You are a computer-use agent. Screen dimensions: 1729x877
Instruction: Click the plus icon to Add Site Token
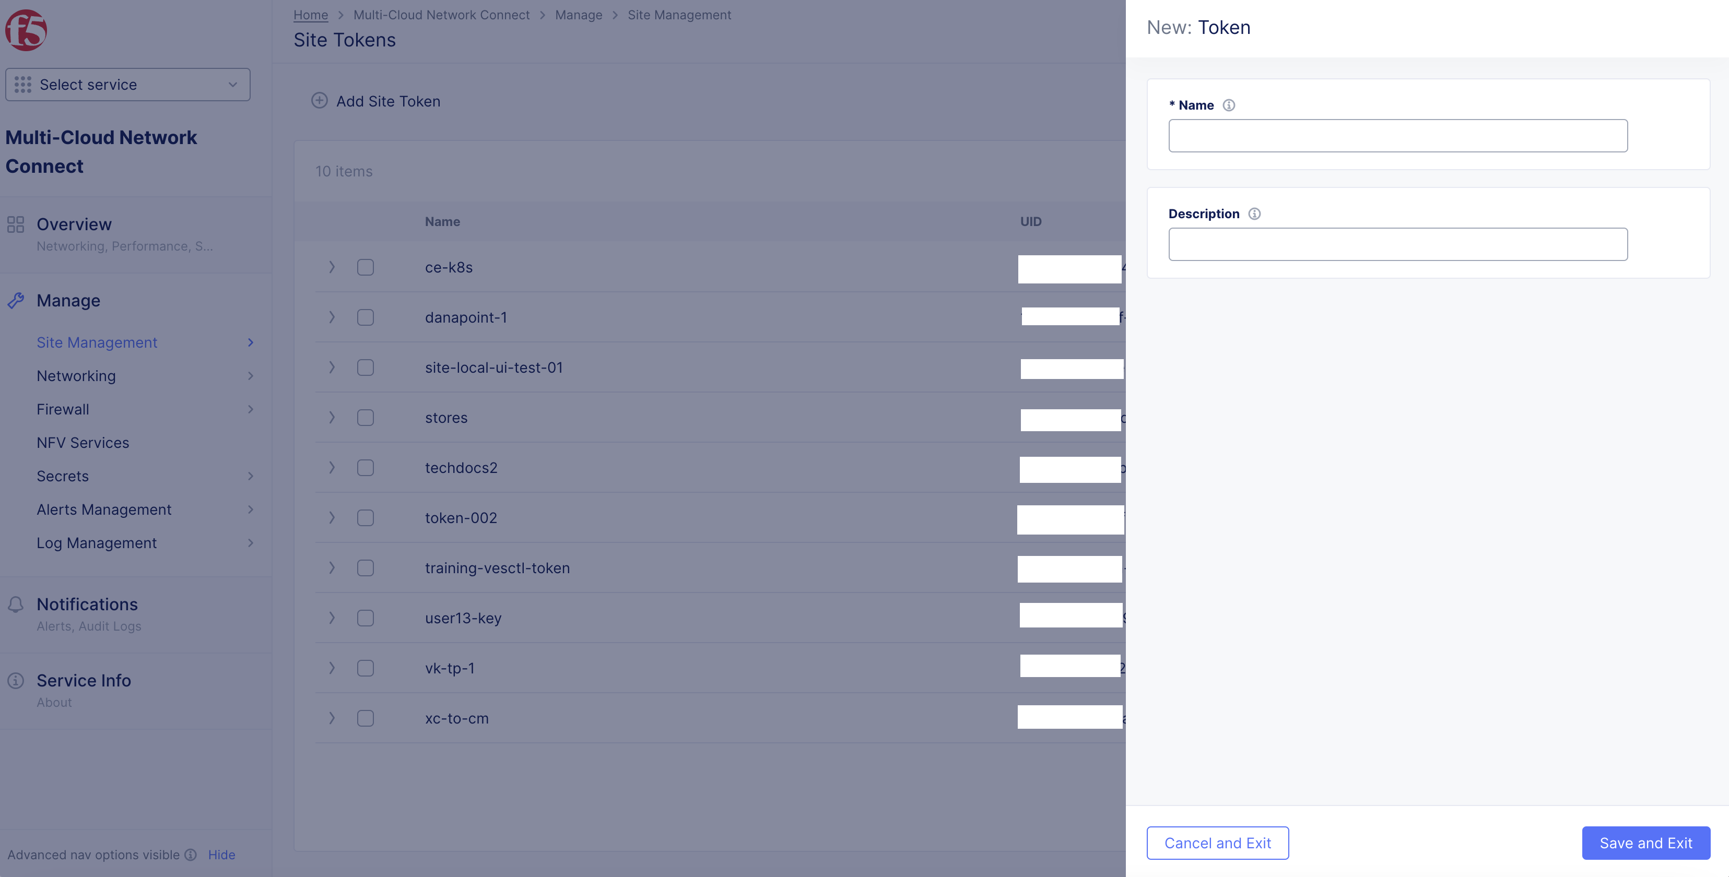tap(320, 101)
